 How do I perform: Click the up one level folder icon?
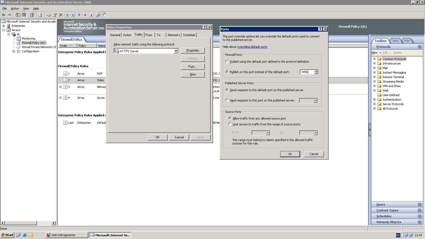click(18, 15)
